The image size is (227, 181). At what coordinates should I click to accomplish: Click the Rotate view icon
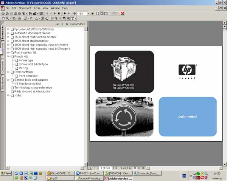click(115, 14)
